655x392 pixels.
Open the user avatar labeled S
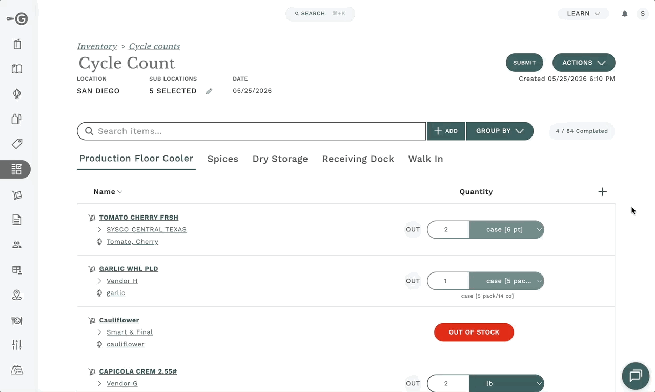tap(643, 14)
